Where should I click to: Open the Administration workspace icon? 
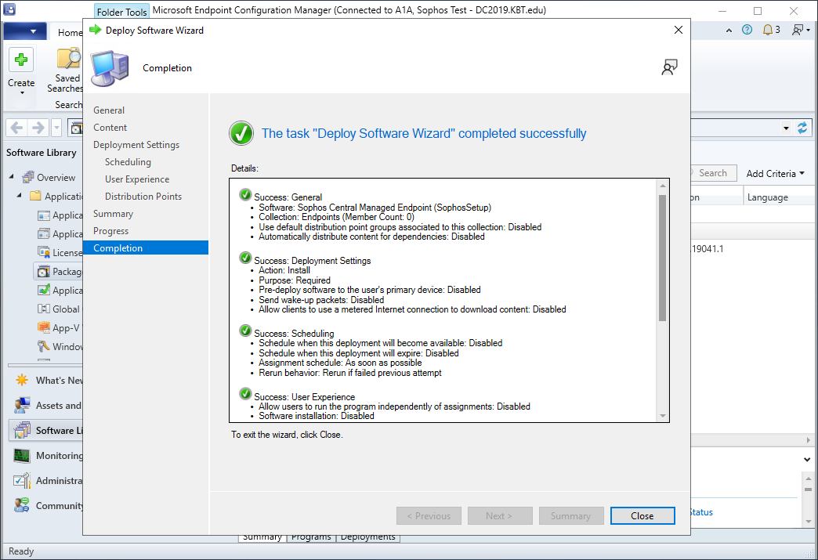tap(22, 480)
